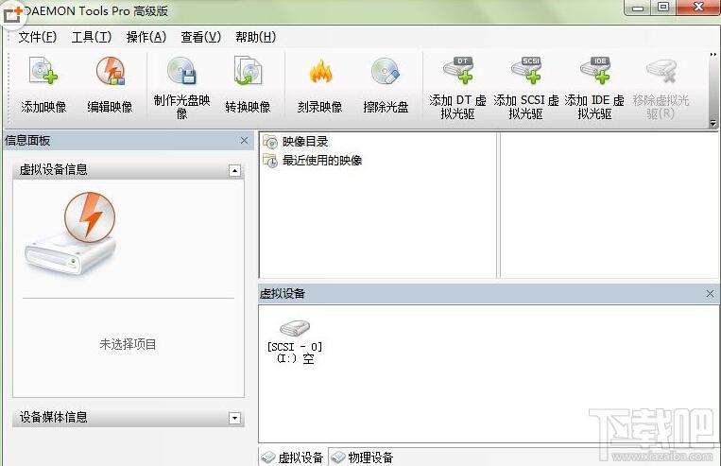Click the 最近使用的映像 recent images icon
Image resolution: width=721 pixels, height=466 pixels.
point(270,161)
